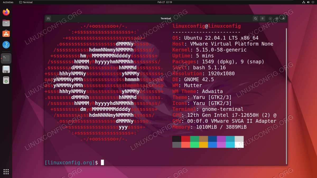Maximize the Terminal window
Screen dimensions: 317x178
click(x=277, y=18)
